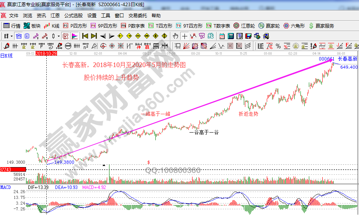Viewport: 359px width, 215px height.
Task: Open the P四方形 tool
Action: coord(75,26)
